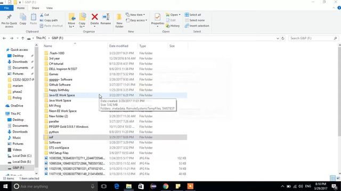Select Quick access in navigation pane

tap(19, 50)
